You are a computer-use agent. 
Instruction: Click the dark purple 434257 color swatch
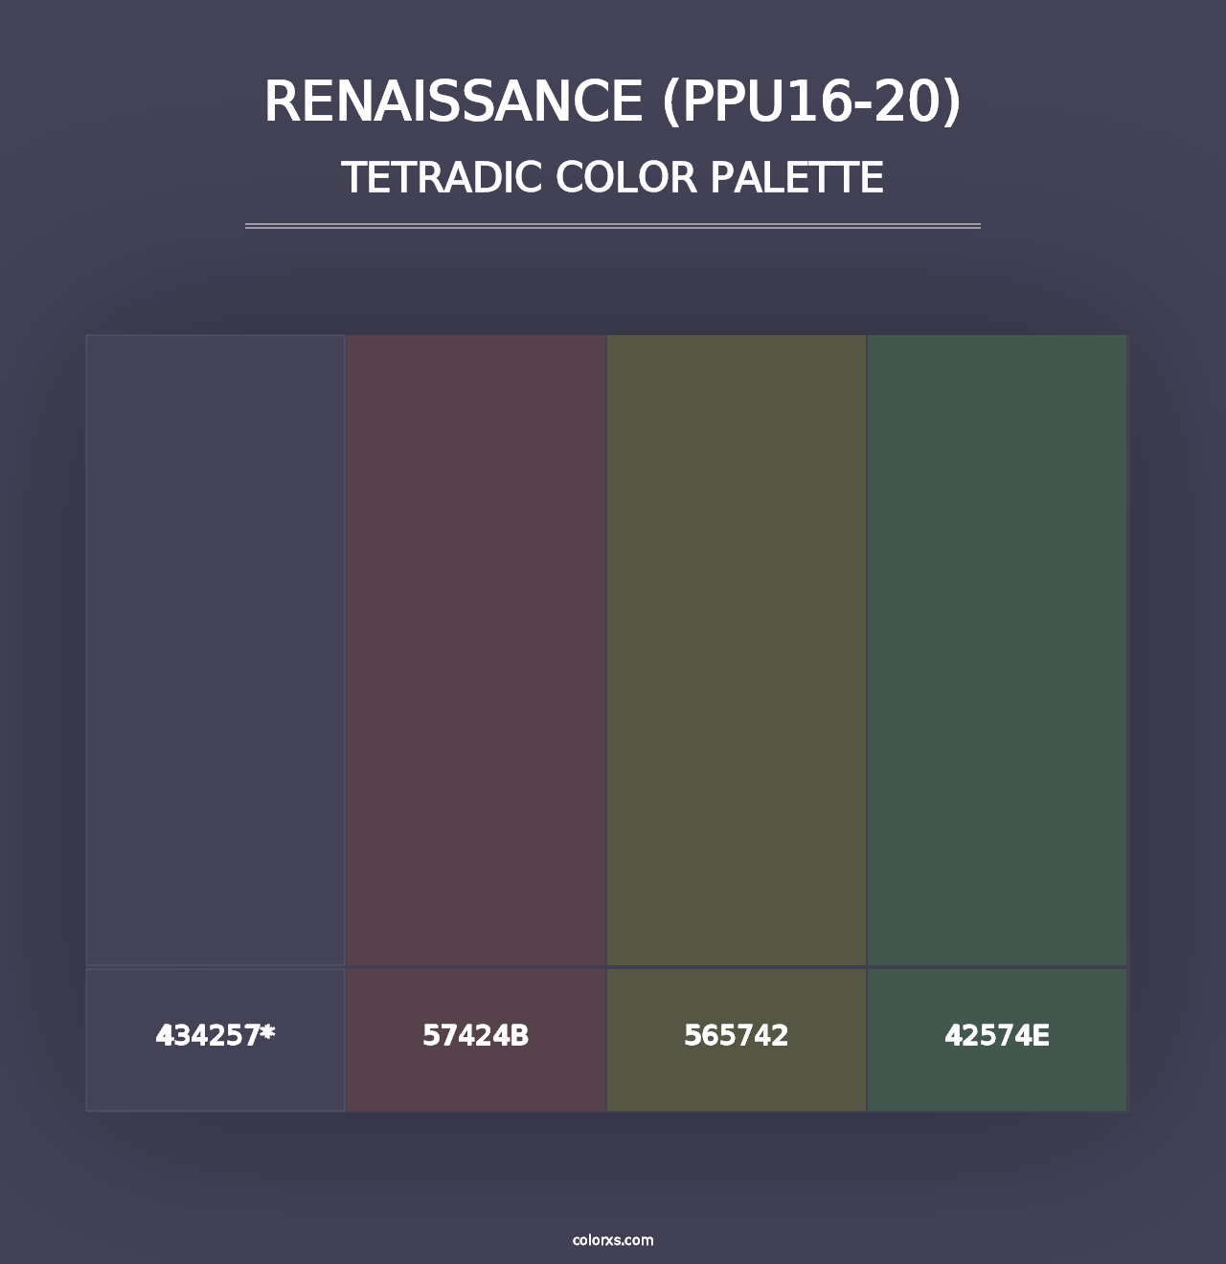pyautogui.click(x=216, y=650)
